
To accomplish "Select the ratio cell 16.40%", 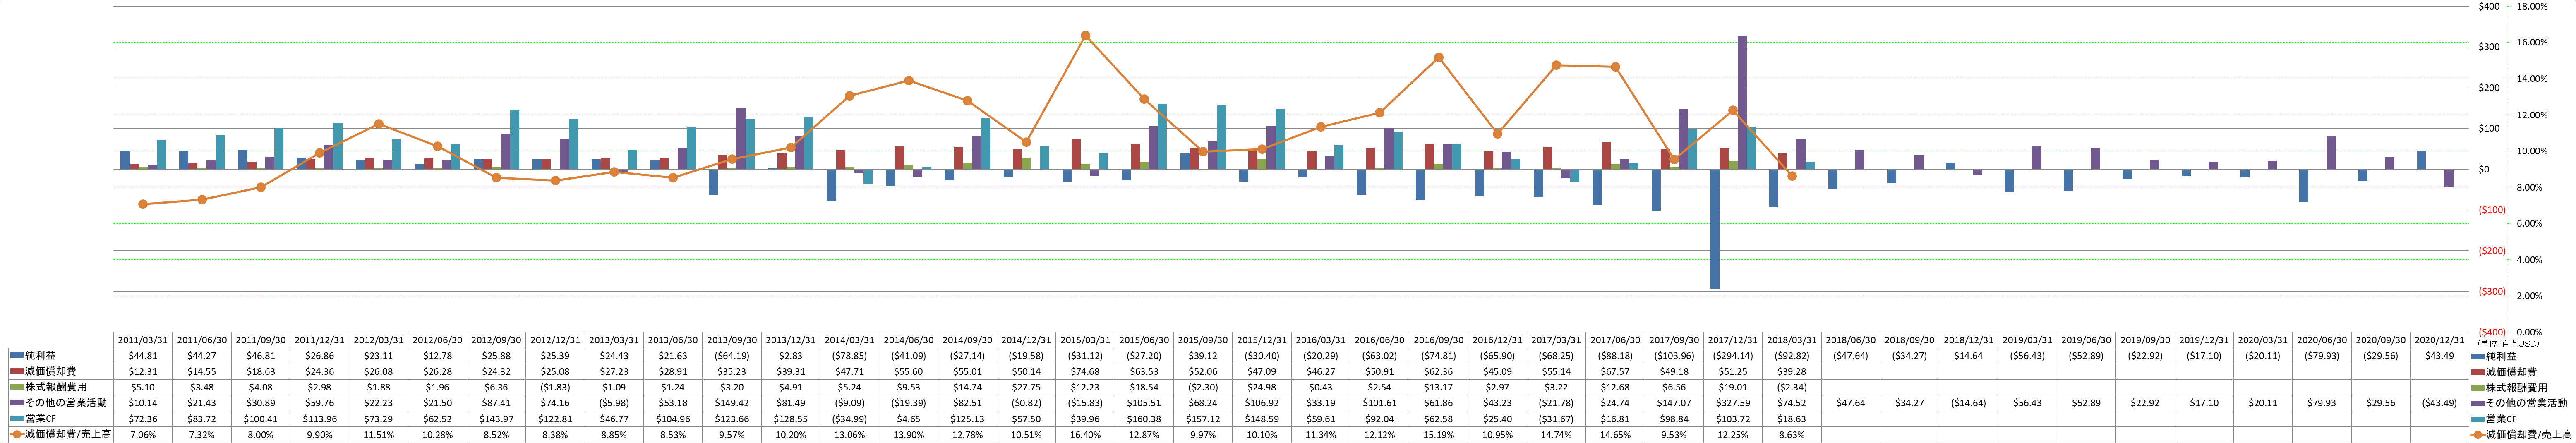I will 1085,435.
